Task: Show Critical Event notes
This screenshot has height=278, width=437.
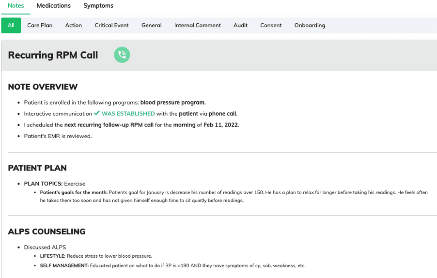Action: [112, 25]
